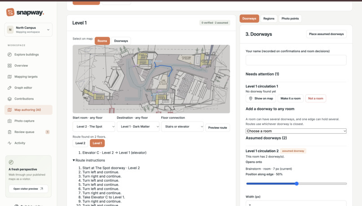Collapse Route instructions disclosure triangle
This screenshot has width=362, height=206.
(74, 160)
